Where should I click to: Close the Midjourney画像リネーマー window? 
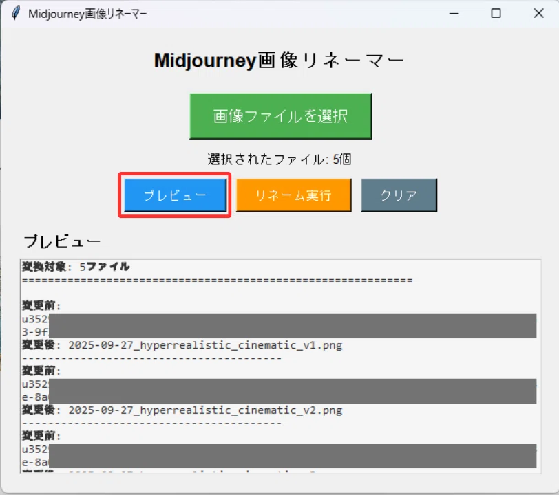(x=538, y=14)
